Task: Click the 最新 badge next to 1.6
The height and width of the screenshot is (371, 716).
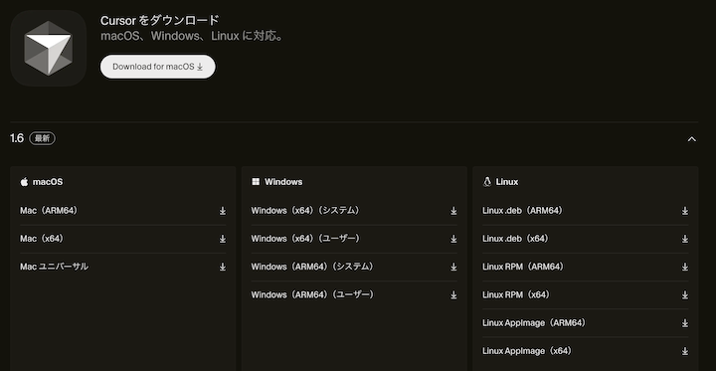Action: pos(43,139)
